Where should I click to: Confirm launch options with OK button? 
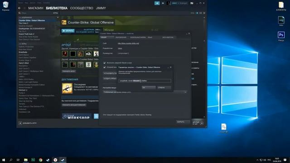149,87
